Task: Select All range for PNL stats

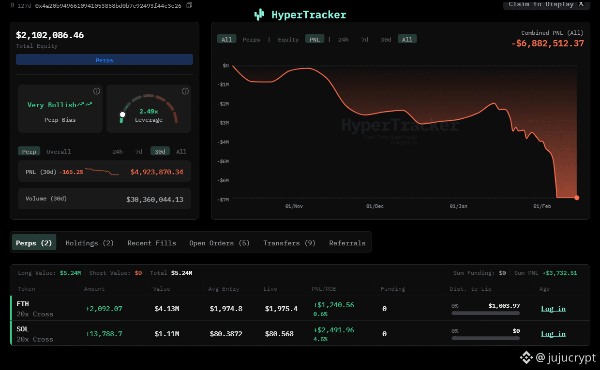Action: (181, 152)
